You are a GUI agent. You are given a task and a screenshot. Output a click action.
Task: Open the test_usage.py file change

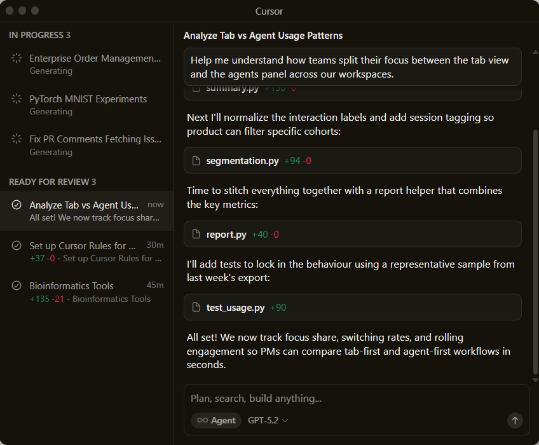(353, 308)
